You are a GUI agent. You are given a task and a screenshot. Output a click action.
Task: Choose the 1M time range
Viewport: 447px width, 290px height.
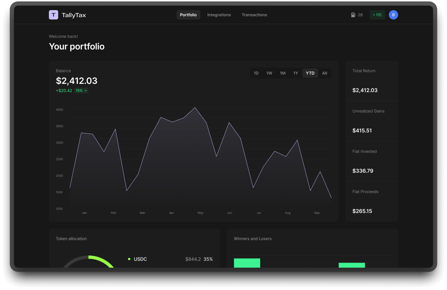[x=283, y=73]
